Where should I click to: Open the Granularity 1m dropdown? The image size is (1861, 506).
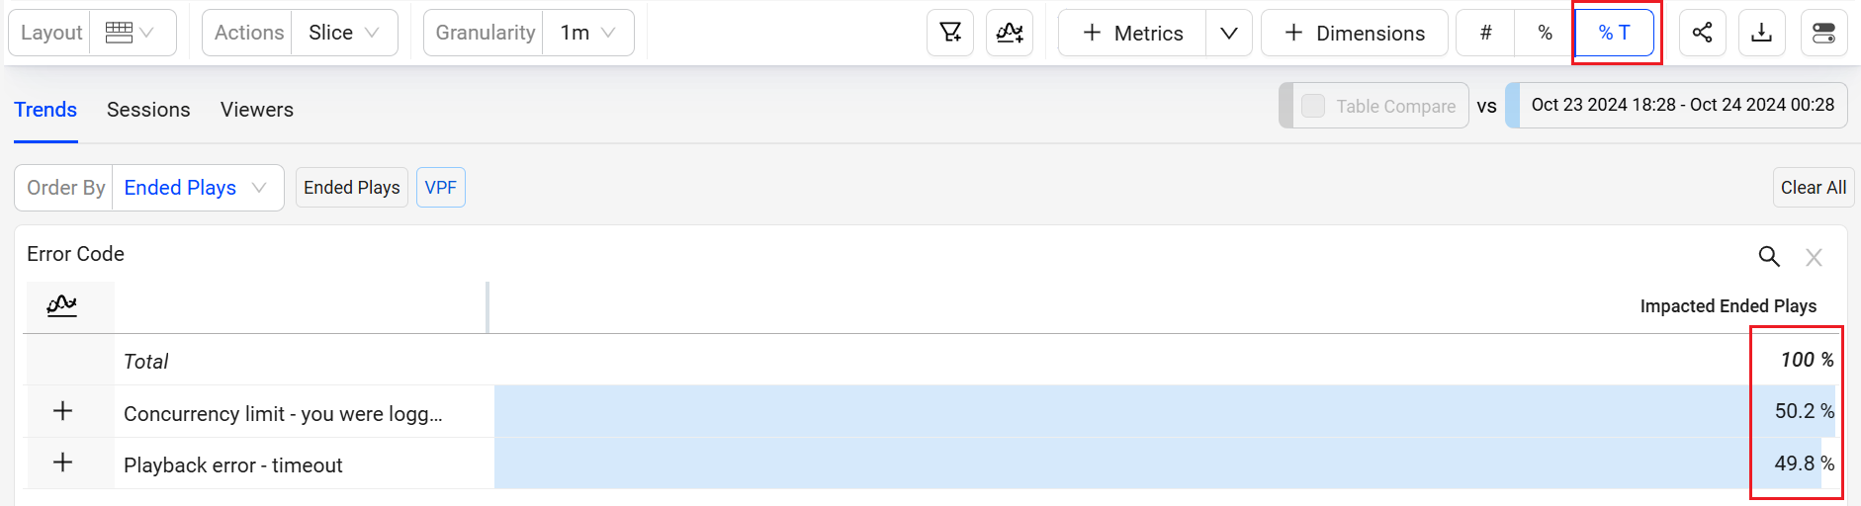pyautogui.click(x=587, y=33)
